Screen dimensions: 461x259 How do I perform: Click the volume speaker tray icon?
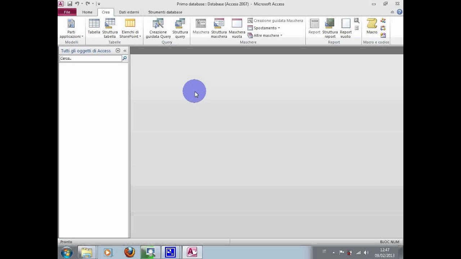(x=366, y=253)
